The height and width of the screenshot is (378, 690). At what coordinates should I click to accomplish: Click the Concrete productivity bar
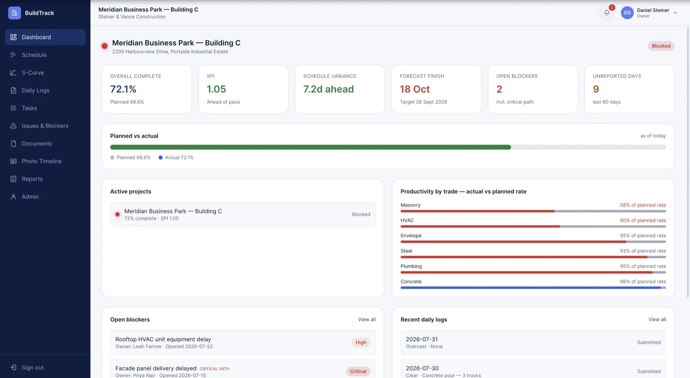coord(533,288)
